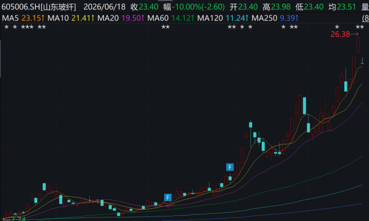Click the opening price 开23.40
Screen dimensions: 369x221
pos(244,7)
